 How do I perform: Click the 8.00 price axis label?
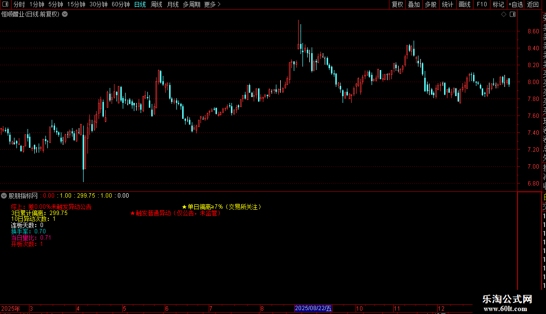533,82
